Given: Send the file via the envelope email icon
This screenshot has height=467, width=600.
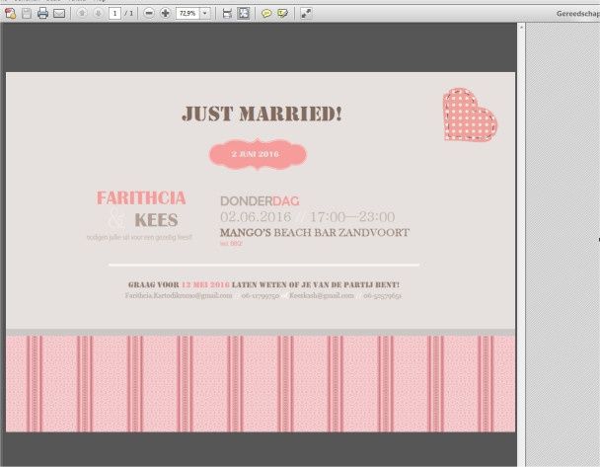Looking at the screenshot, I should 59,14.
